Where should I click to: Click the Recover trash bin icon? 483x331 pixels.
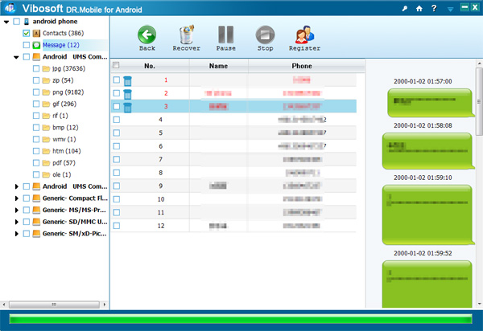click(187, 35)
